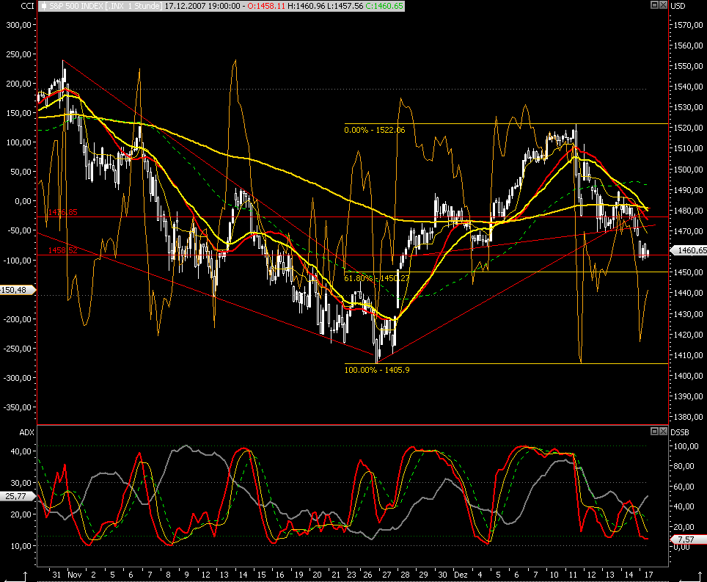The height and width of the screenshot is (582, 707).
Task: Click the opening price O:1458.11 in header
Action: (x=266, y=6)
